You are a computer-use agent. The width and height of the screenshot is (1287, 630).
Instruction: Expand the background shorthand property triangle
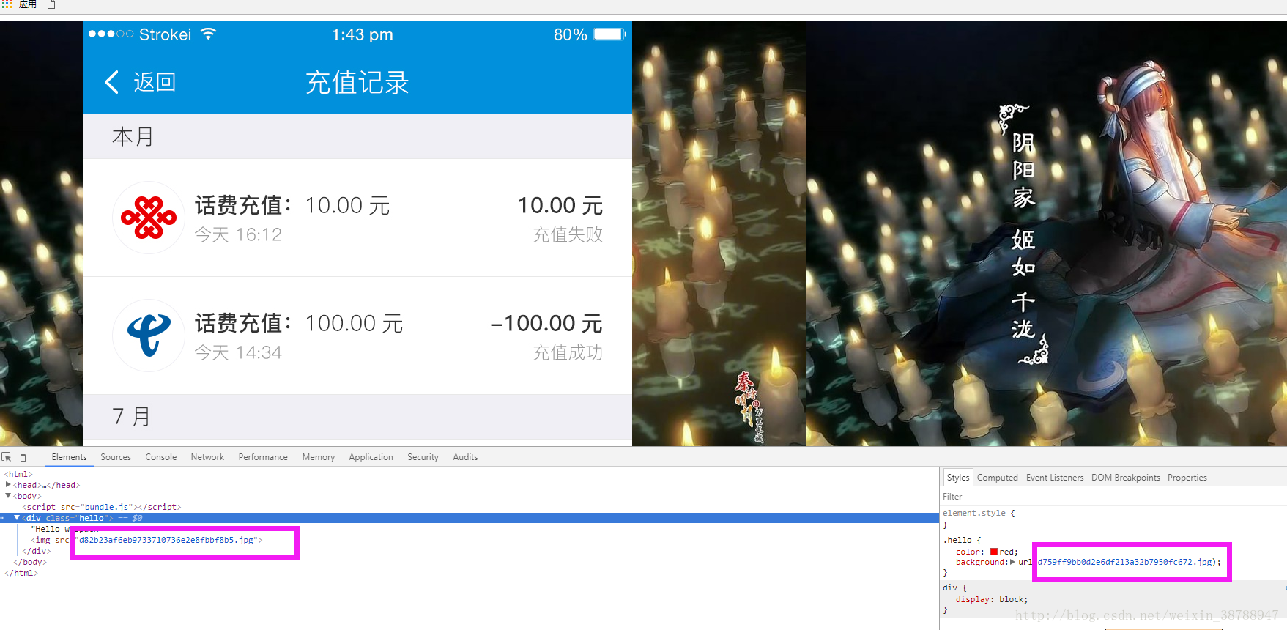[x=1012, y=562]
